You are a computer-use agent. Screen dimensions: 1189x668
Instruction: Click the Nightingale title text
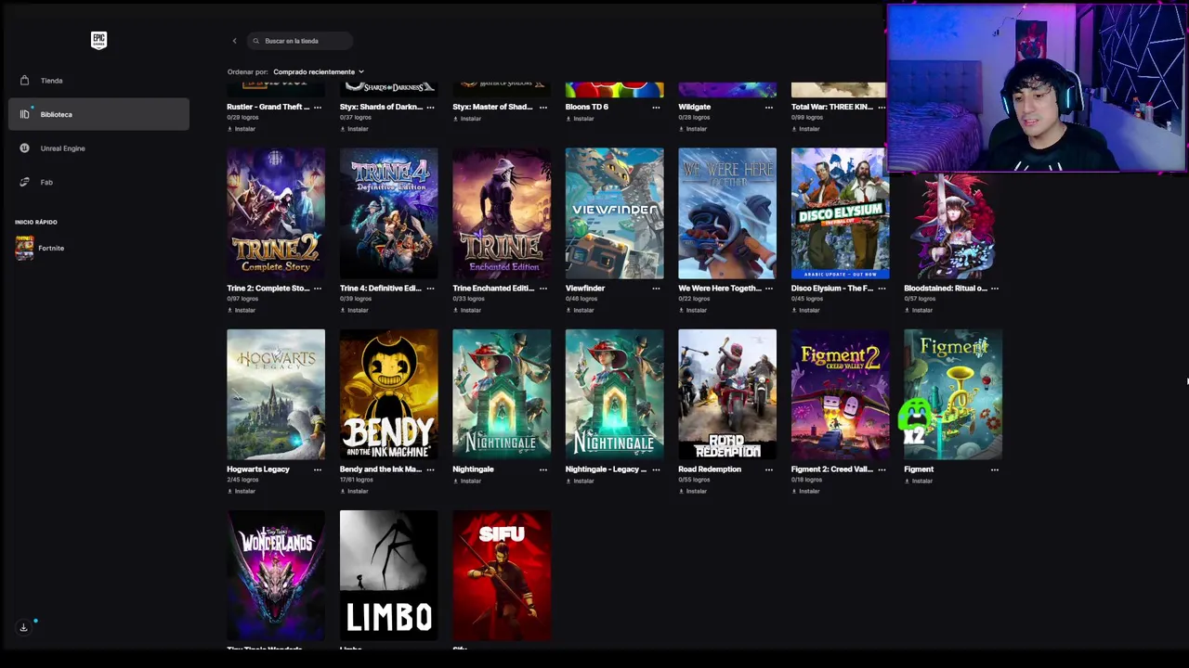point(474,469)
